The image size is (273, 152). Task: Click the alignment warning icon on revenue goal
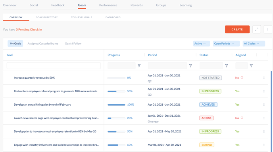242,78
